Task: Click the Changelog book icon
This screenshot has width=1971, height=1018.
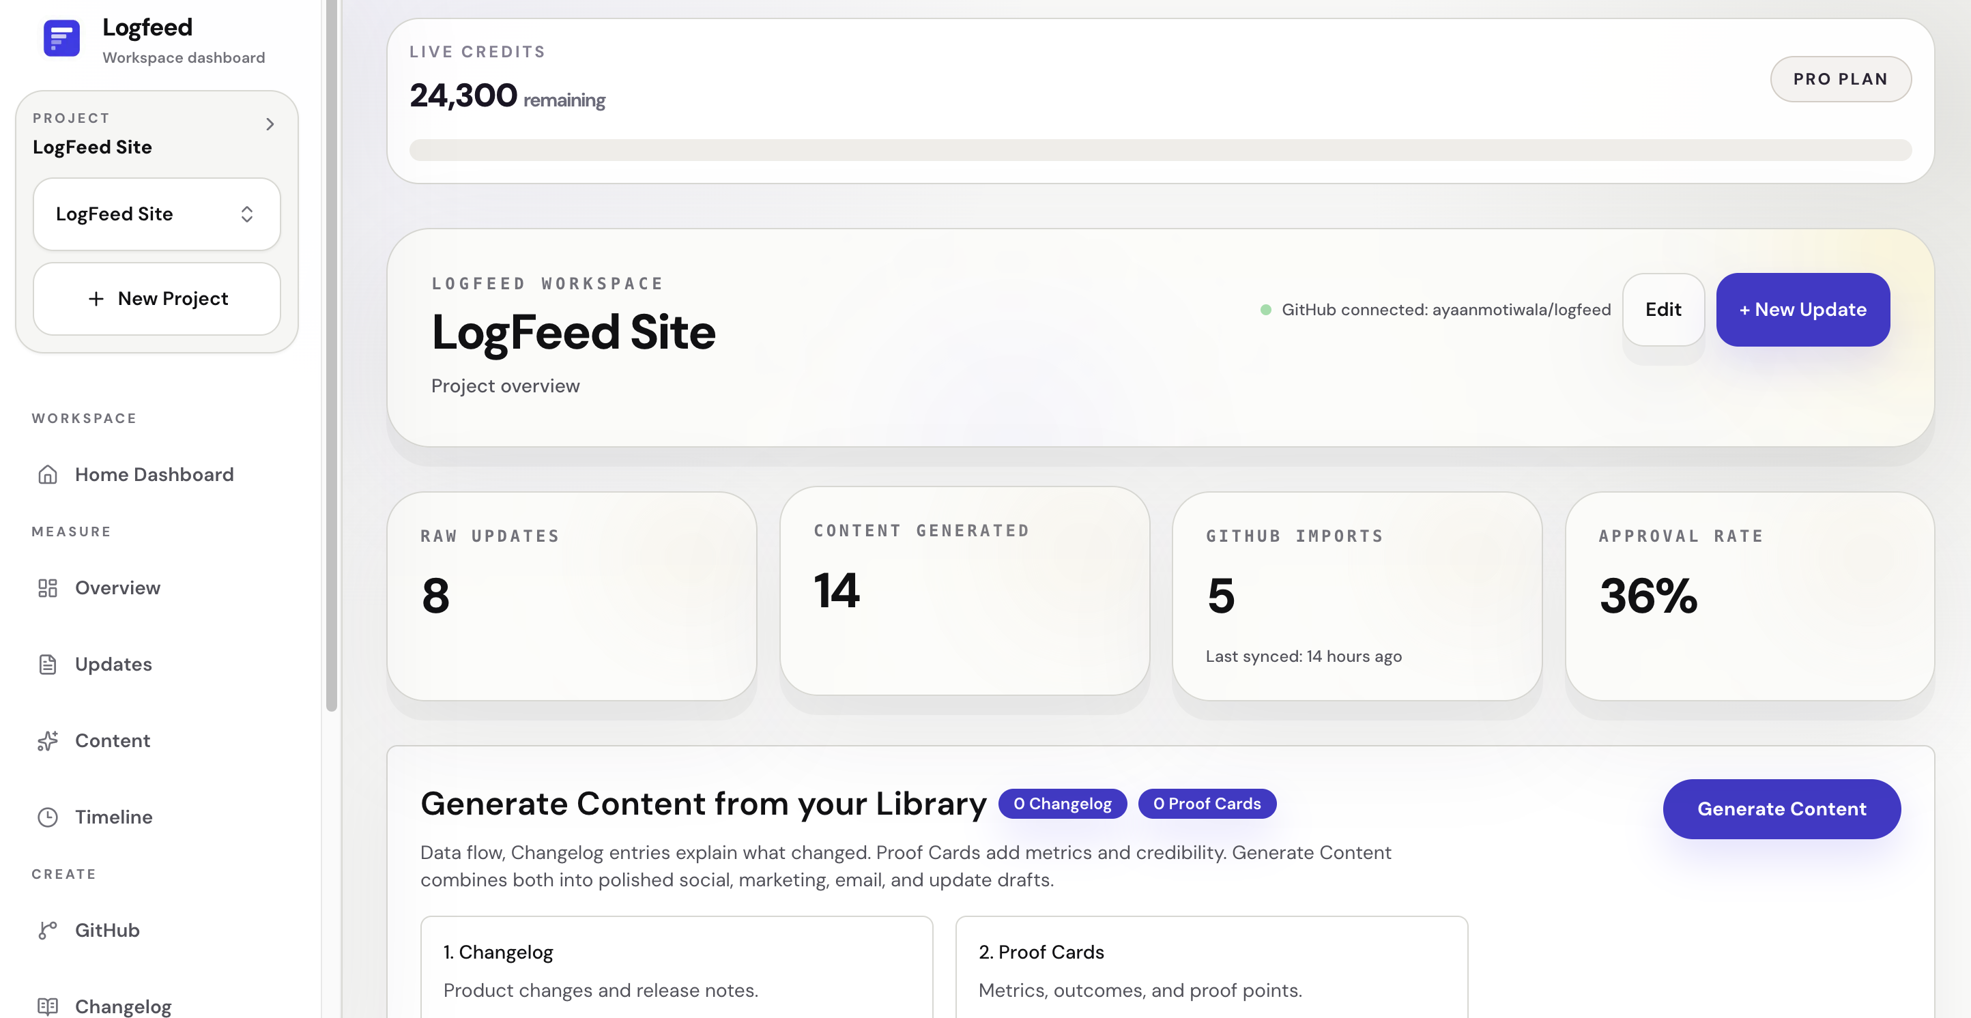Action: coord(48,1006)
